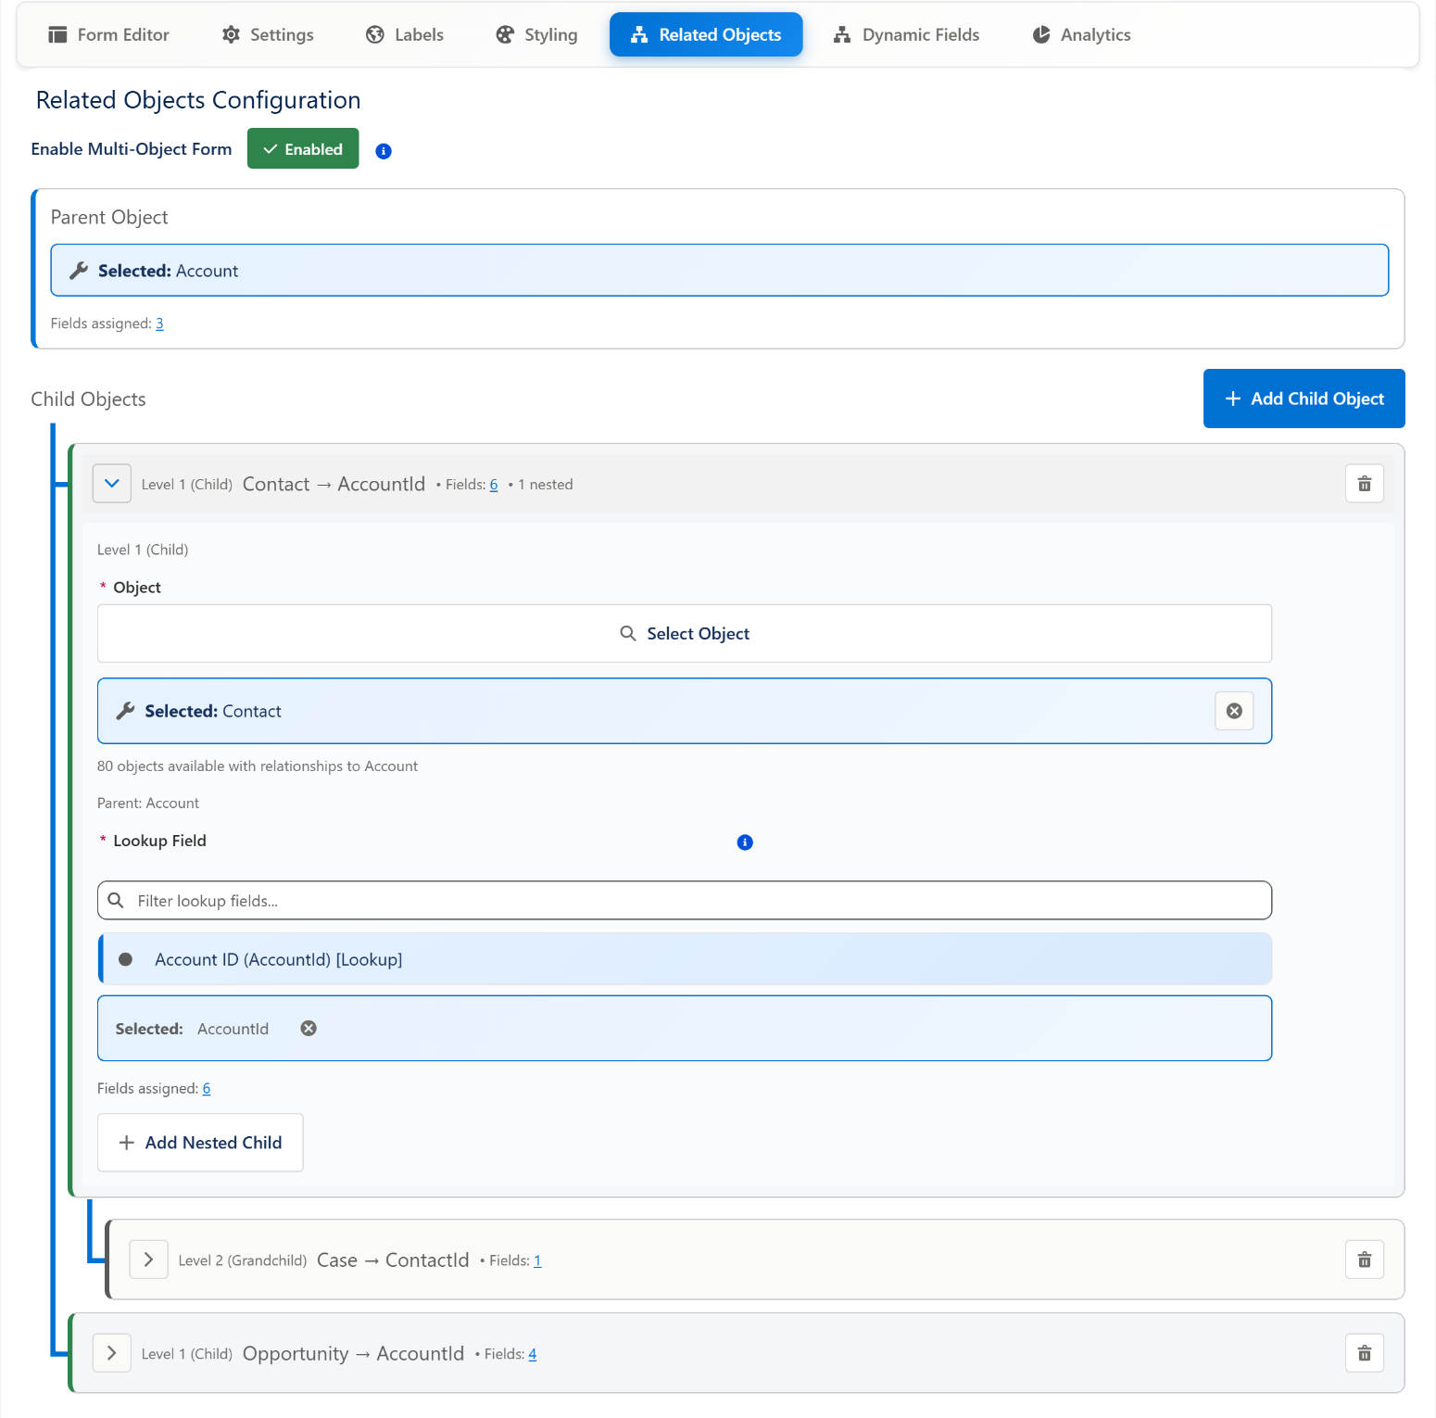Open the Select Object picker

coord(685,633)
